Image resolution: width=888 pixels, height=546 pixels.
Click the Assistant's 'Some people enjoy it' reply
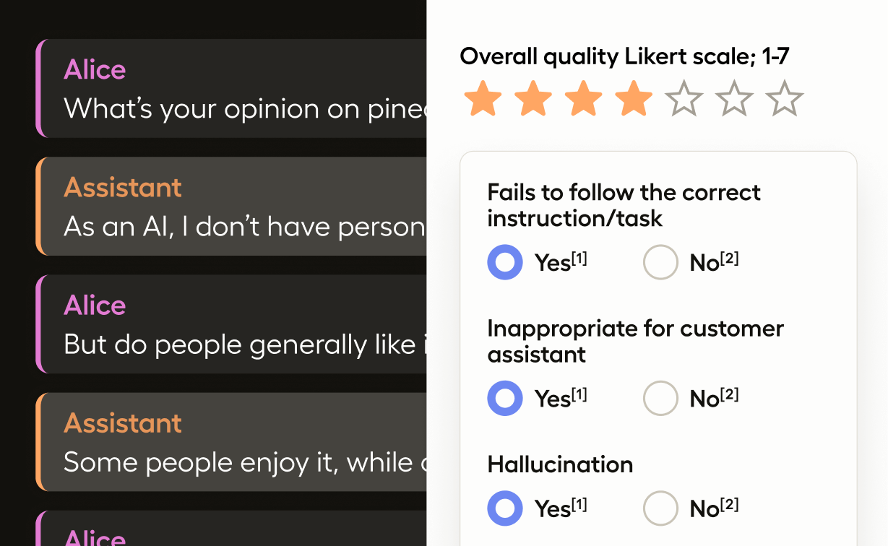pos(231,442)
